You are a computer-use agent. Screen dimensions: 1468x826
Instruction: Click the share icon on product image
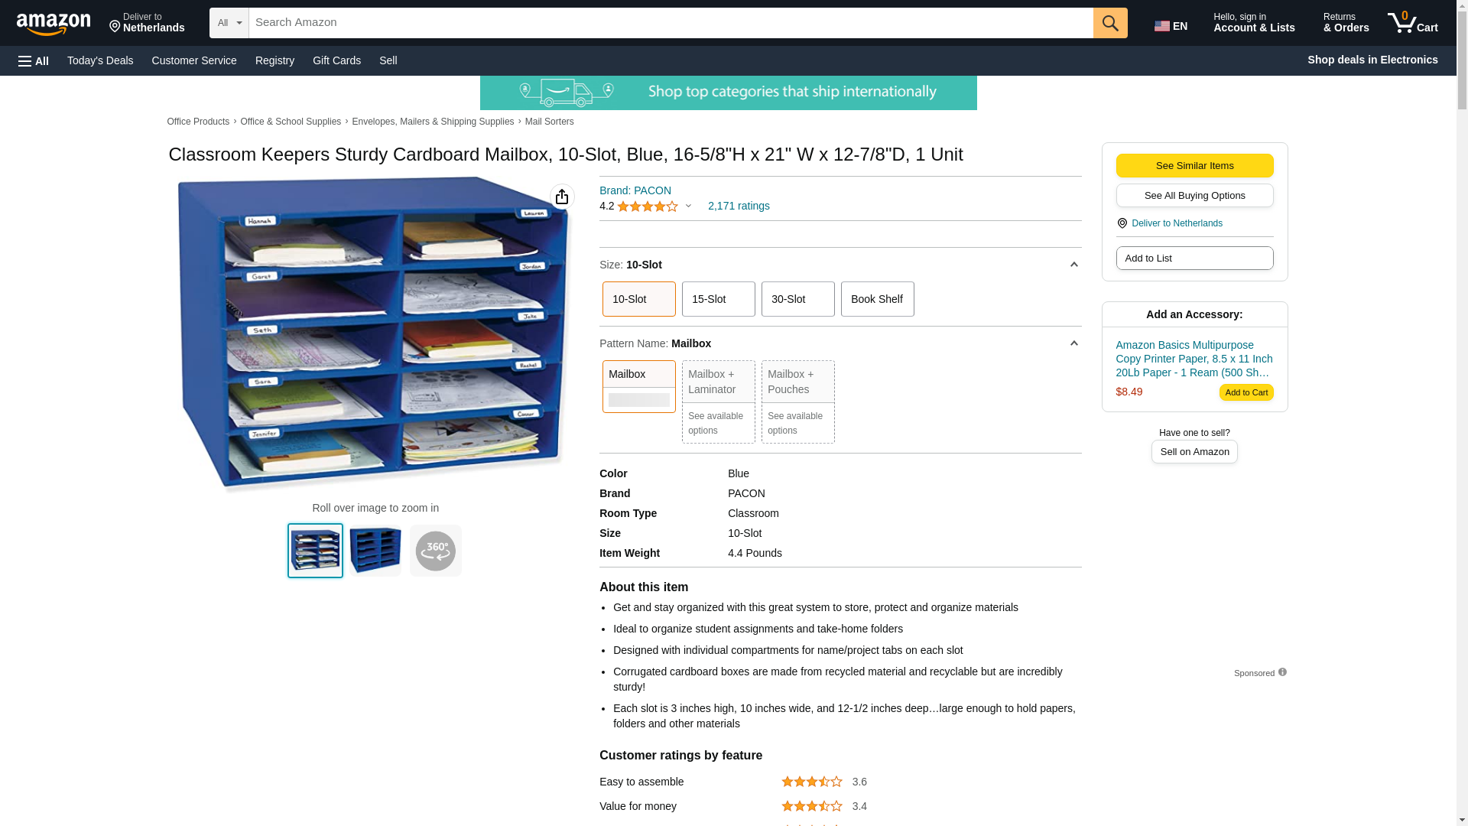562,197
